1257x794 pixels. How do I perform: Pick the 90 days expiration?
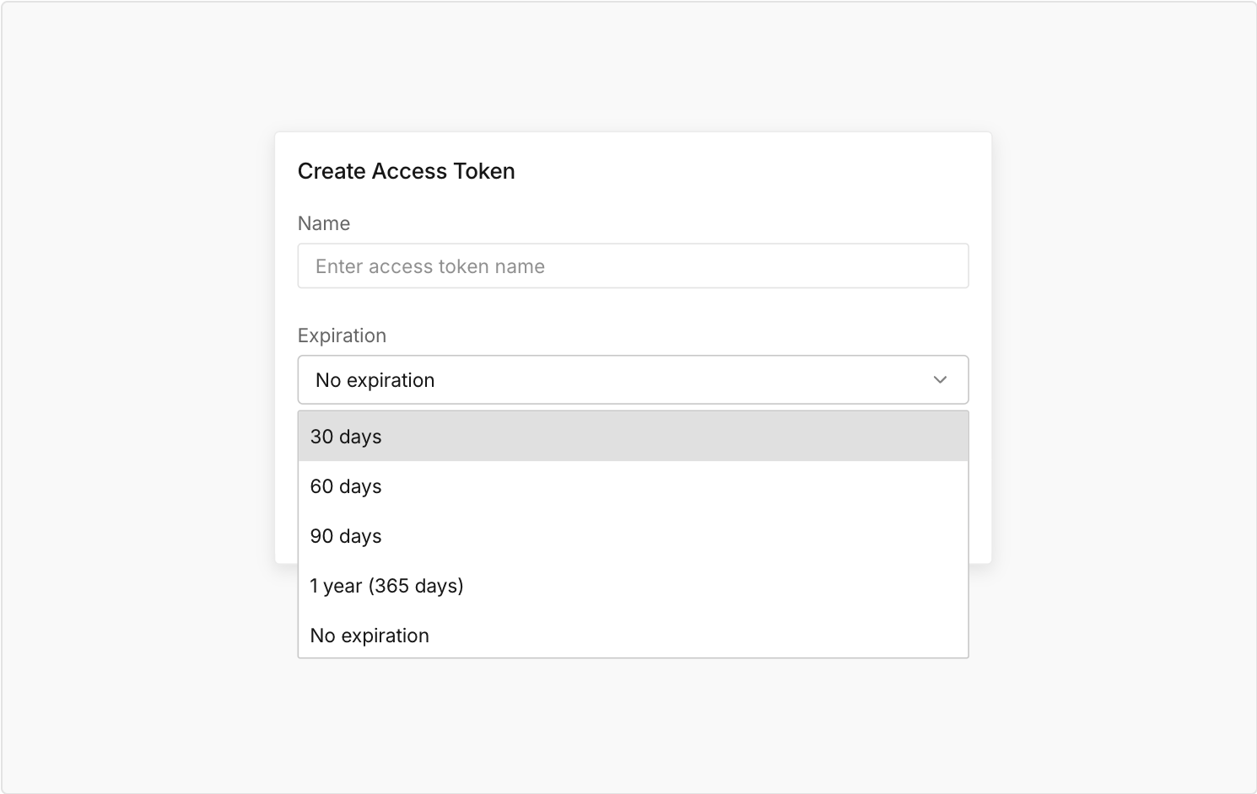(633, 536)
